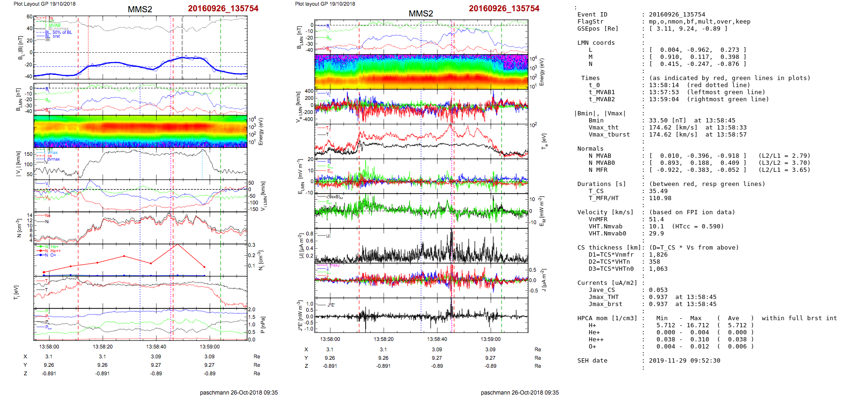Select the T_CS duration value '35.49'
This screenshot has width=849, height=396.
click(658, 191)
